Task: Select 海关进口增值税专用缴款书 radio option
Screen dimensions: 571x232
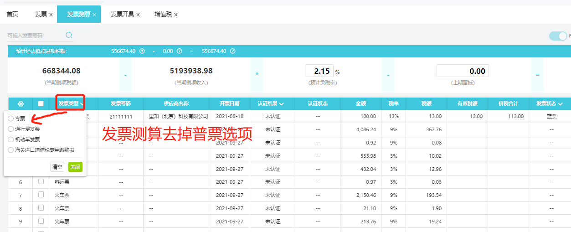Action: click(11, 150)
